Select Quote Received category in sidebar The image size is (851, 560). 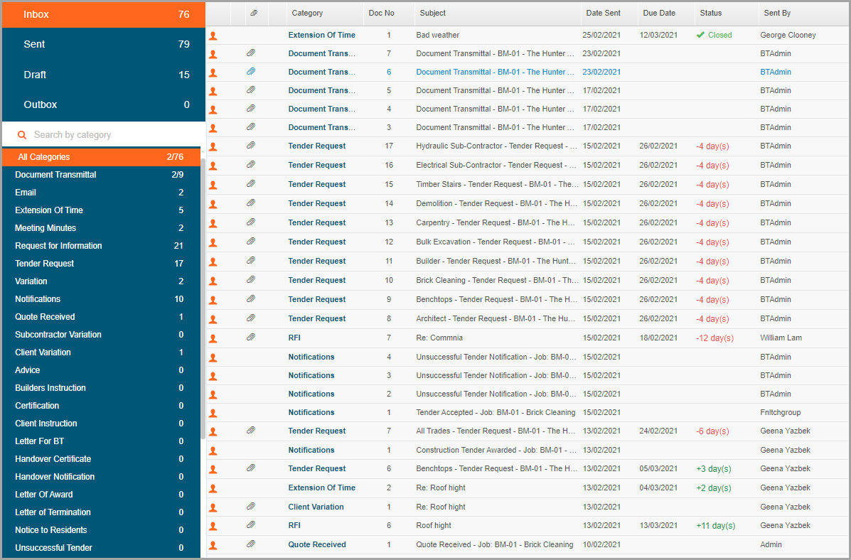(101, 317)
